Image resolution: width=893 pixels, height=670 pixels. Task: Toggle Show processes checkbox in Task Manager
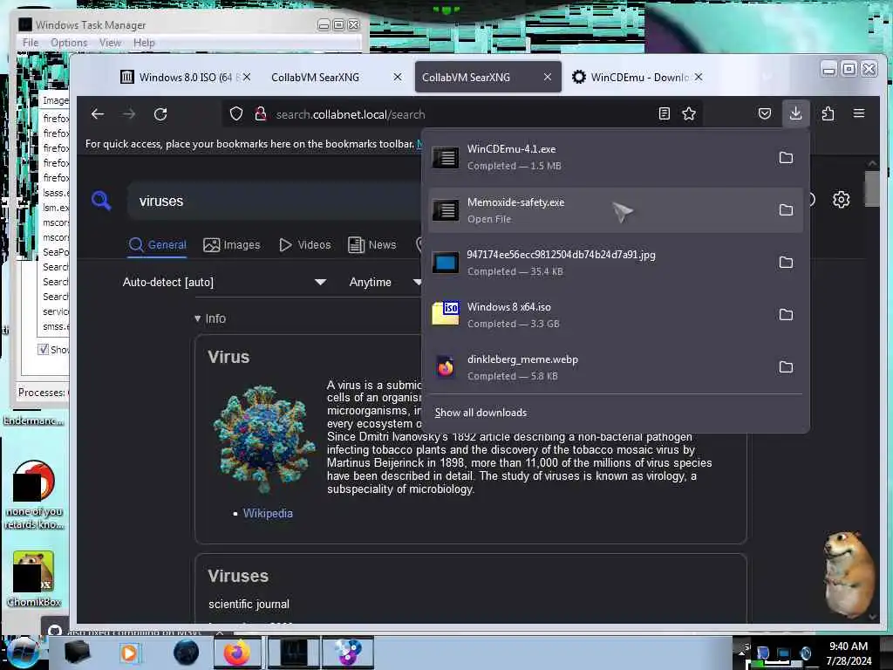43,349
